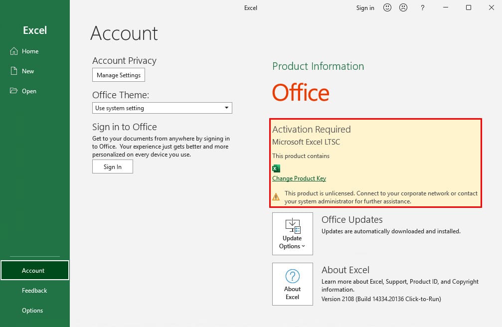Open the Feedback tab
This screenshot has width=502, height=327.
(x=34, y=291)
